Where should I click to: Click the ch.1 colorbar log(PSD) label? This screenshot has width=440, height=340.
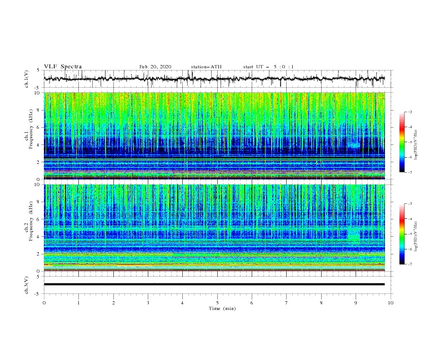pos(416,145)
